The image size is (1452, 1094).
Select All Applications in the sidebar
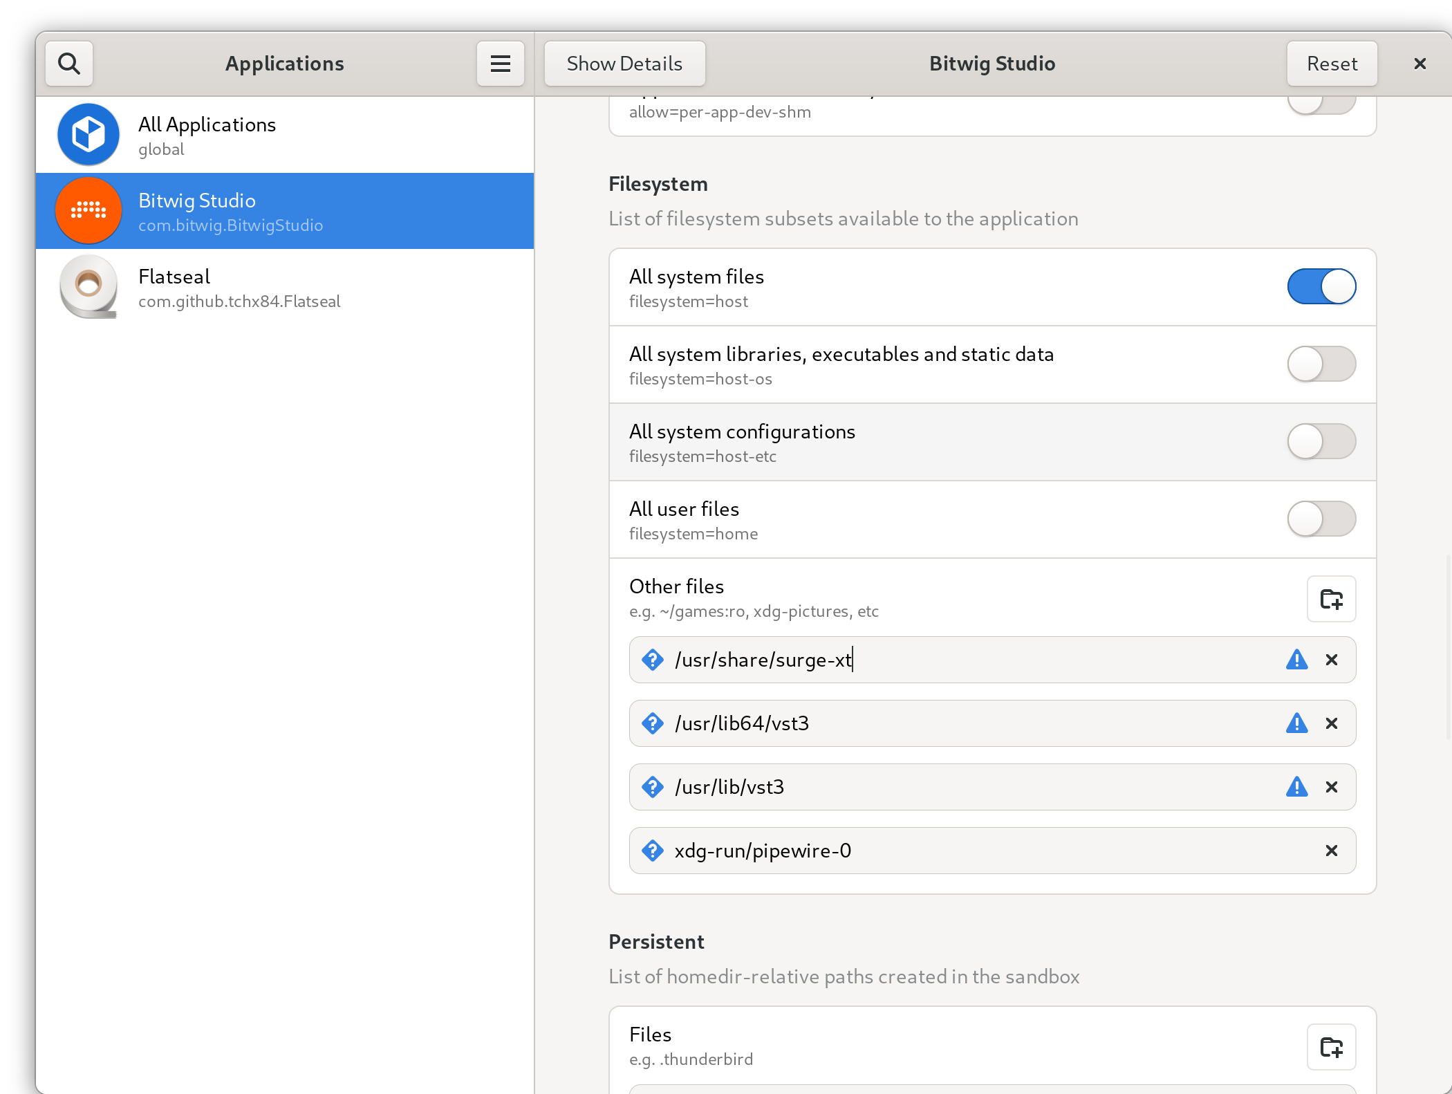[x=277, y=134]
